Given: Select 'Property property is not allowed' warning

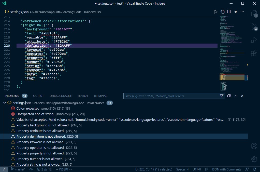Looking at the screenshot, I should tap(124, 153).
